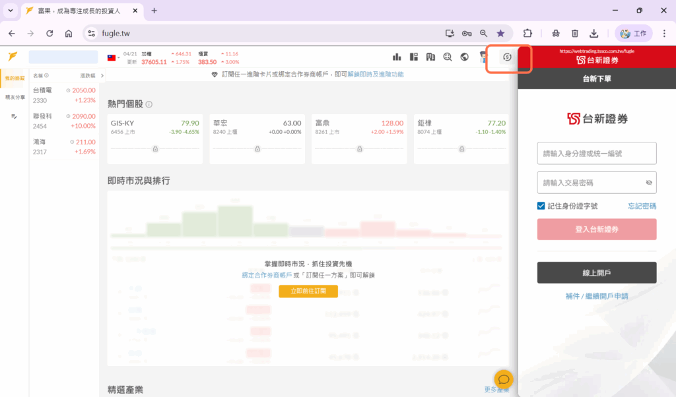Expand the Taiwan flag market dropdown
This screenshot has height=397, width=676.
(113, 57)
